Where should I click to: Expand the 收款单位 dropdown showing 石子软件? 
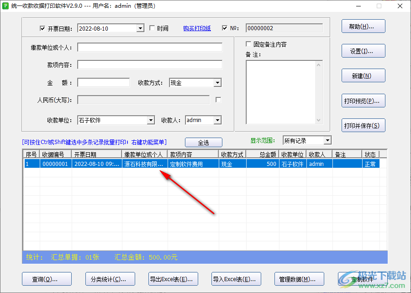click(x=151, y=120)
